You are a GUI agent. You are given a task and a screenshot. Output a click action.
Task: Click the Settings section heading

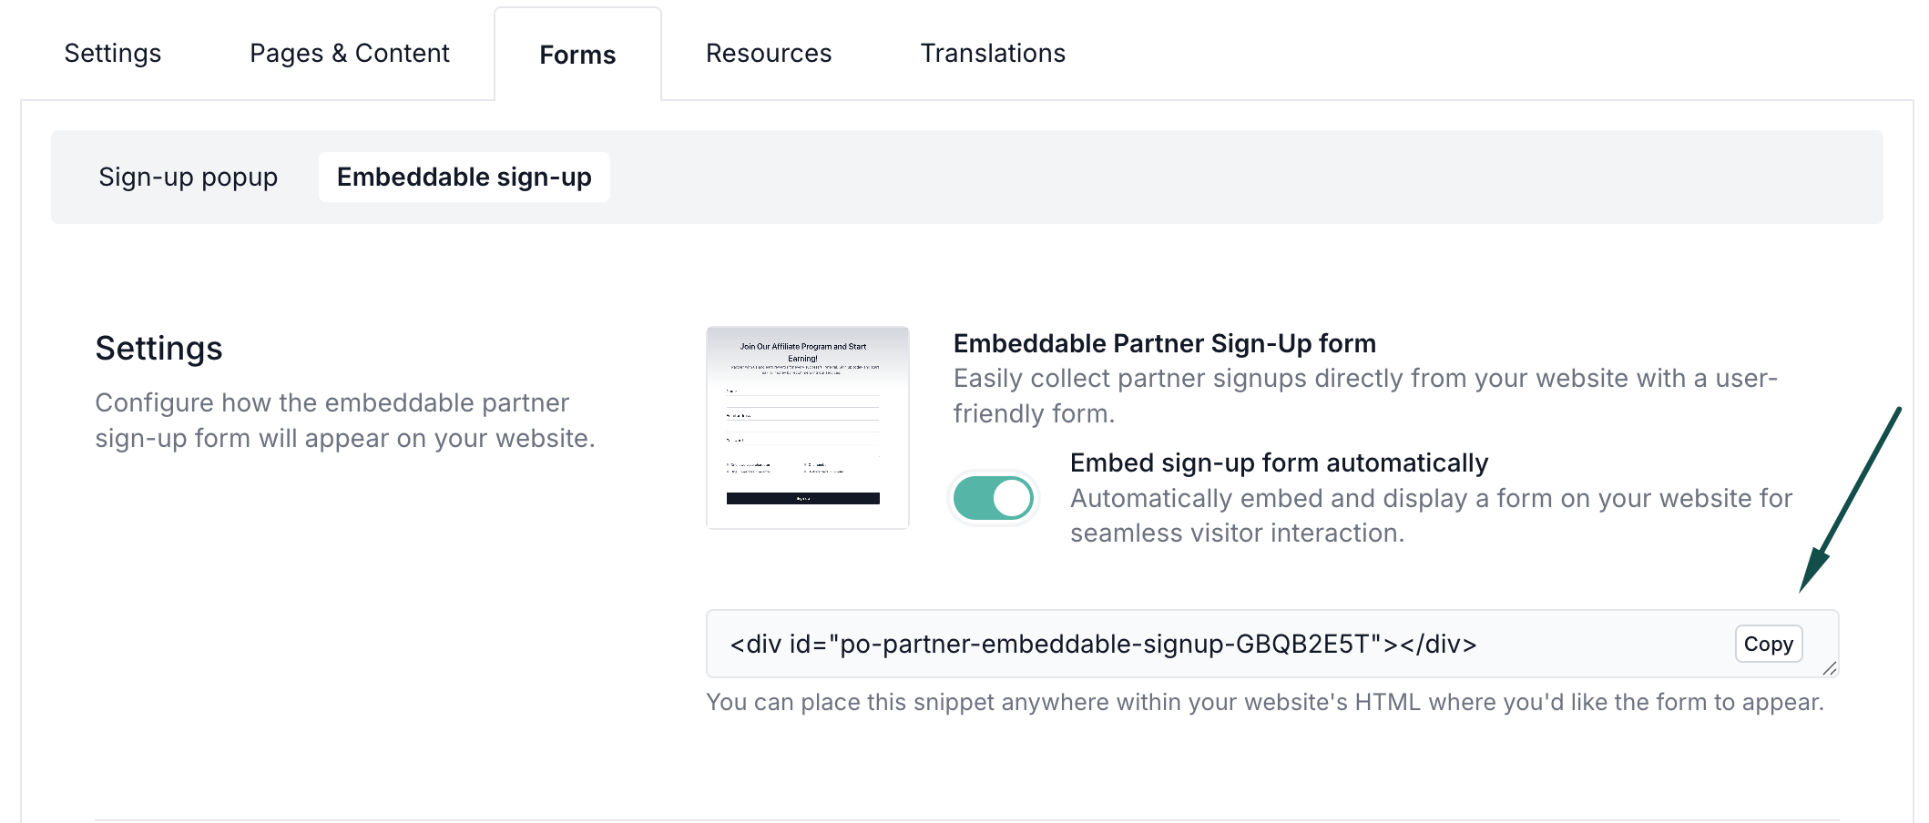[x=158, y=349]
